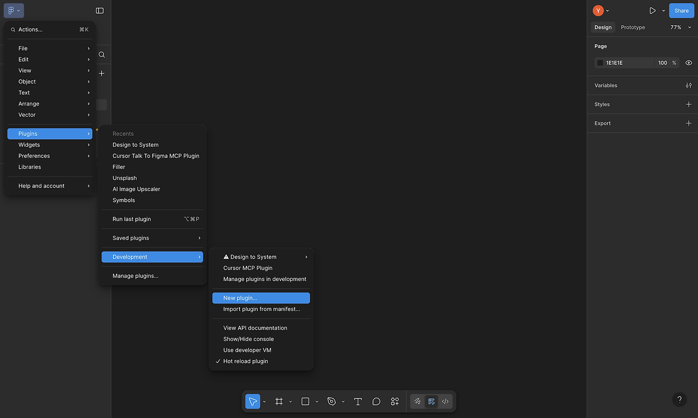This screenshot has width=698, height=418.
Task: Run the recent AI Image Upscaler plugin
Action: (152, 189)
